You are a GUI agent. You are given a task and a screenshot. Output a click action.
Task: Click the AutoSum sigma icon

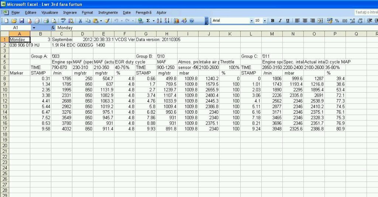pyautogui.click(x=148, y=21)
